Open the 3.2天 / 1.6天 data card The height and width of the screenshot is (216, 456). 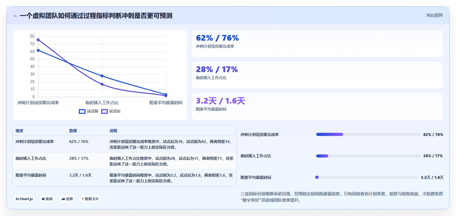click(317, 106)
